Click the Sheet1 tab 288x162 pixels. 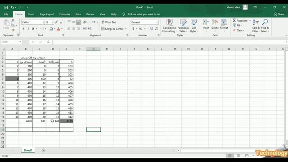coord(28,150)
